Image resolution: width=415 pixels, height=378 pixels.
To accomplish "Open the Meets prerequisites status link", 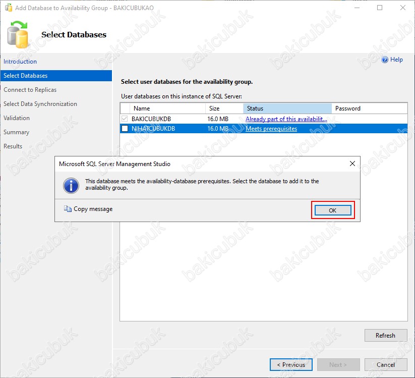I will click(271, 129).
